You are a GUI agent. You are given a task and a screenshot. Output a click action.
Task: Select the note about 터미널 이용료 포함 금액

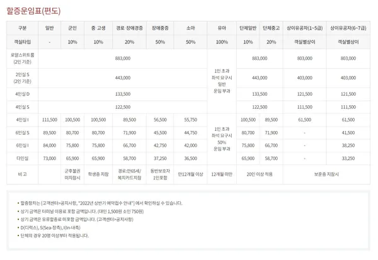[x=82, y=212]
